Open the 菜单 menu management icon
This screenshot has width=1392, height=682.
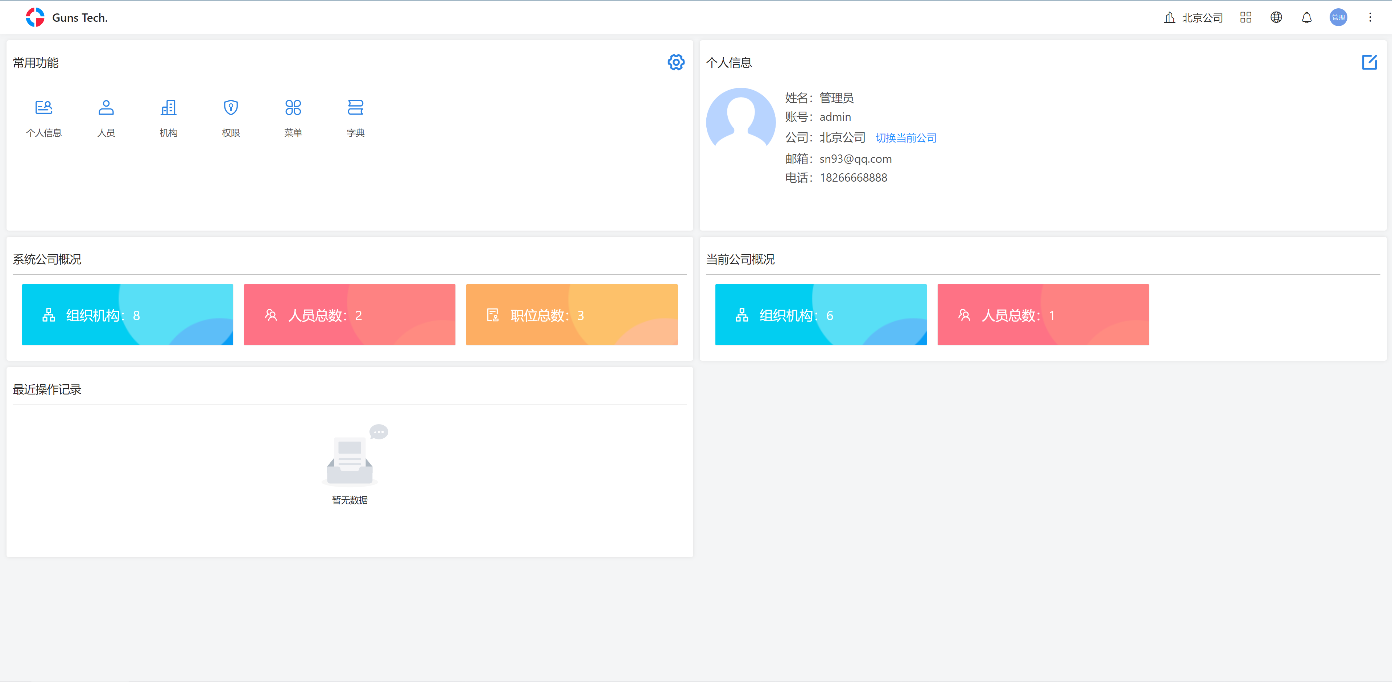pos(293,108)
